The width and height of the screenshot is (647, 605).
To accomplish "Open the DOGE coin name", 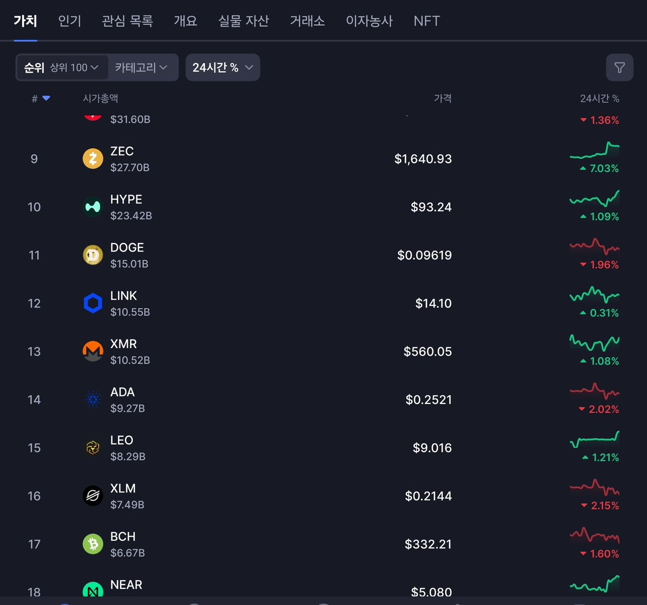I will tap(127, 247).
